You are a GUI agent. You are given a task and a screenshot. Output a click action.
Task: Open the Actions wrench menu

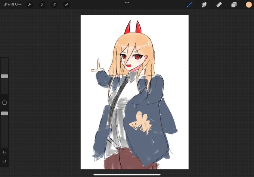30,5
